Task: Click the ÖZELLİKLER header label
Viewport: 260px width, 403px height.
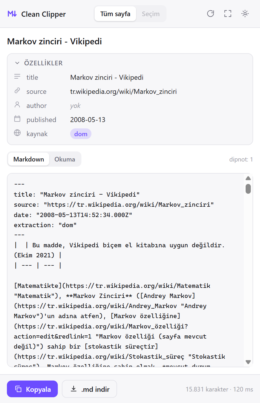Action: (x=43, y=63)
